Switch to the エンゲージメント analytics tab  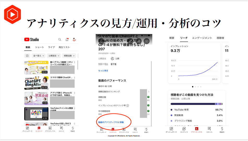click(202, 38)
